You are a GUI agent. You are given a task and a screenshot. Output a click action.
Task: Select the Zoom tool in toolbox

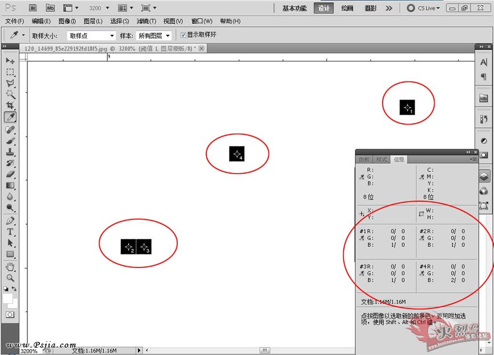[x=10, y=278]
